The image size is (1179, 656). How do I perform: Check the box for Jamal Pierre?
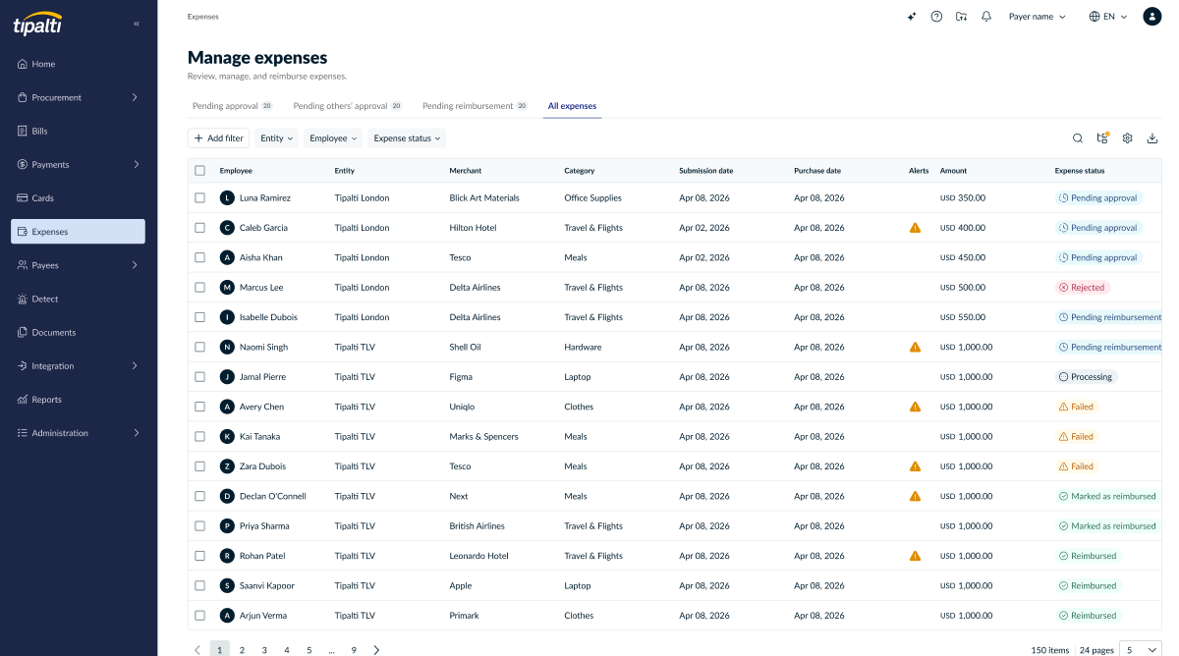click(199, 377)
